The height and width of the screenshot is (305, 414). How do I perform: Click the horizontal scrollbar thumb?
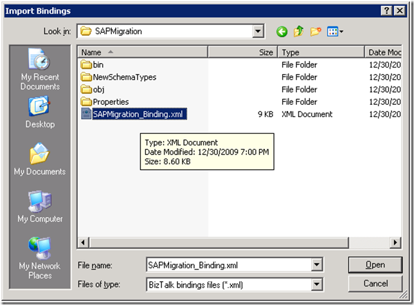(x=219, y=242)
